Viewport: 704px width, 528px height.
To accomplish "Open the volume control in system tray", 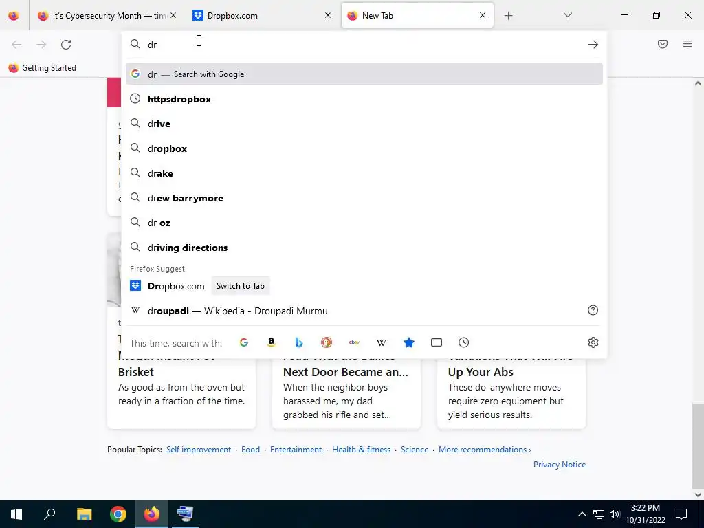I will 615,514.
